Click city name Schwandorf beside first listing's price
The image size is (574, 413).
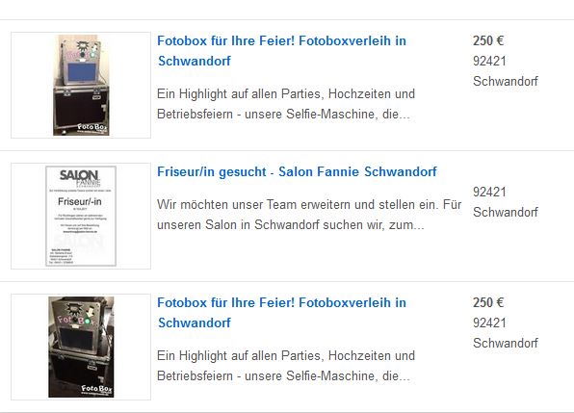pyautogui.click(x=506, y=81)
